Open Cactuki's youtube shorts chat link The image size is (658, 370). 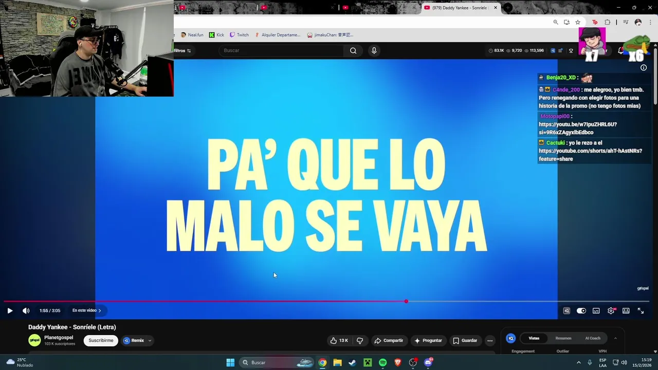[x=590, y=155]
